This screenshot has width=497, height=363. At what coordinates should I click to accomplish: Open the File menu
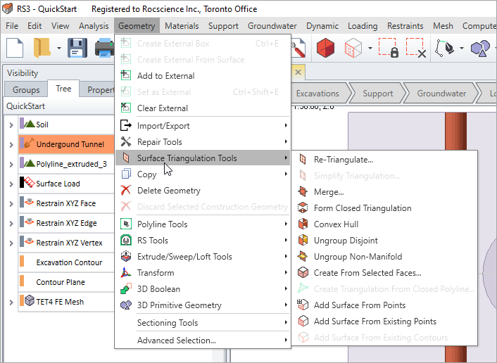[12, 25]
